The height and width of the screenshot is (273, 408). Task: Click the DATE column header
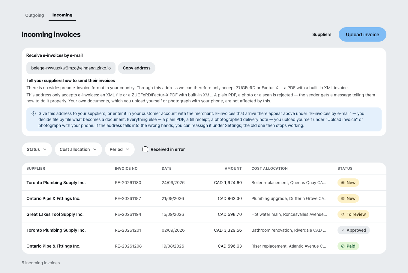tap(166, 169)
